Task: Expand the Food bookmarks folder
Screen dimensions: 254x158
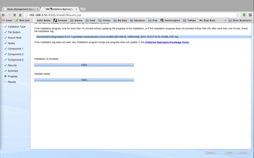Action: [x=90, y=20]
